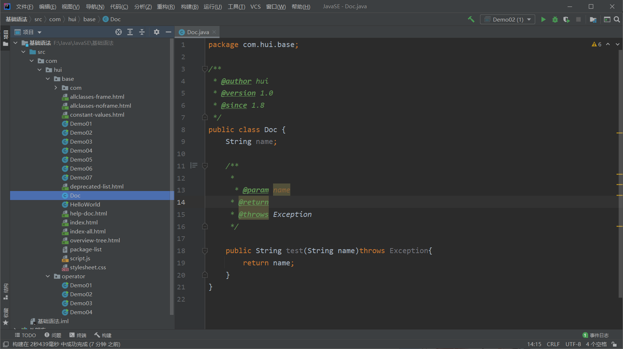Click the window layout icon in toolbar
The image size is (623, 349).
coord(607,19)
